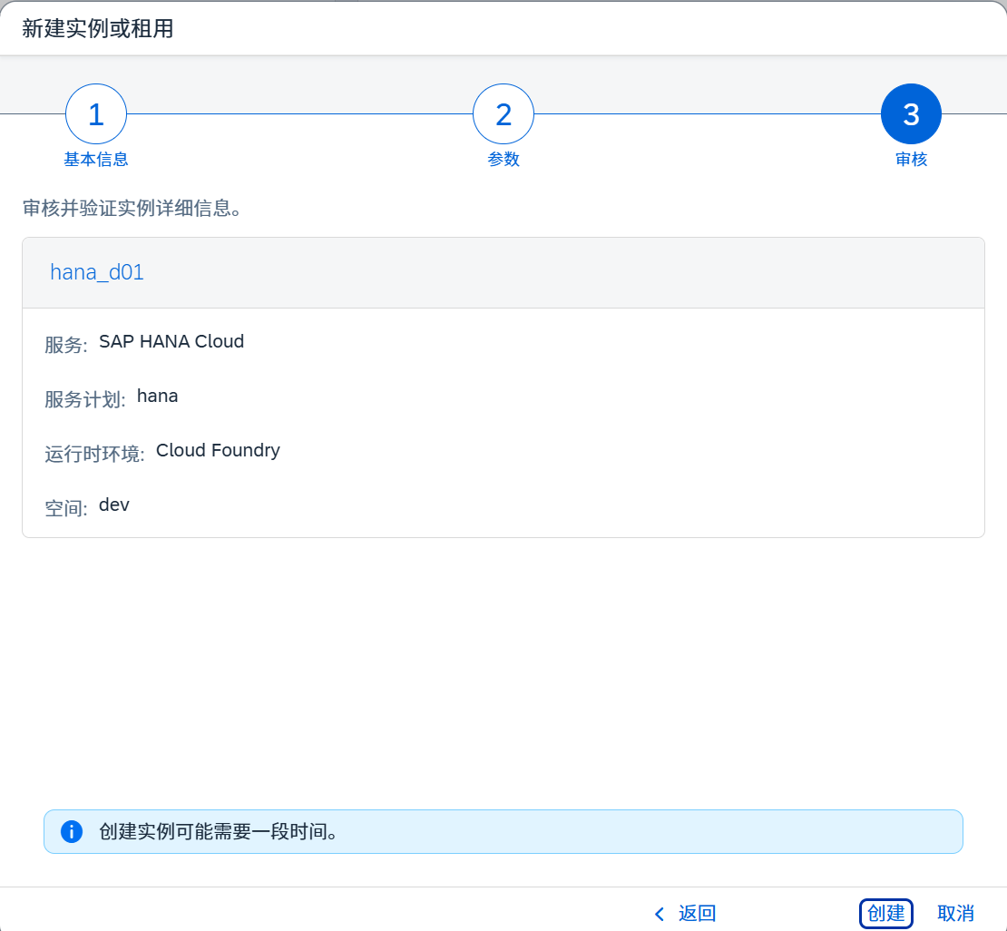Click the 空间: label

(66, 509)
